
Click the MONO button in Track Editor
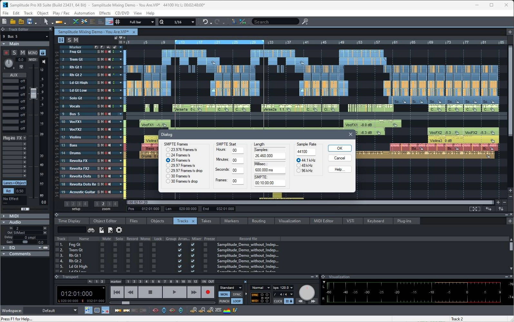tap(33, 53)
